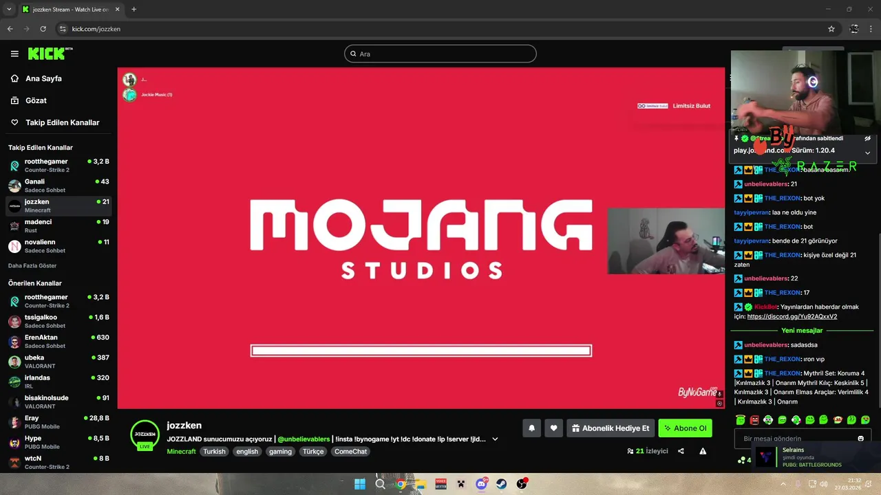Click the gaming tag
Image resolution: width=881 pixels, height=495 pixels.
pyautogui.click(x=280, y=452)
